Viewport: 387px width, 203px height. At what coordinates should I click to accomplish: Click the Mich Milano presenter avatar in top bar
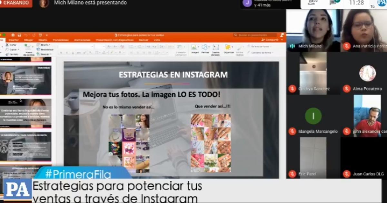click(x=44, y=3)
